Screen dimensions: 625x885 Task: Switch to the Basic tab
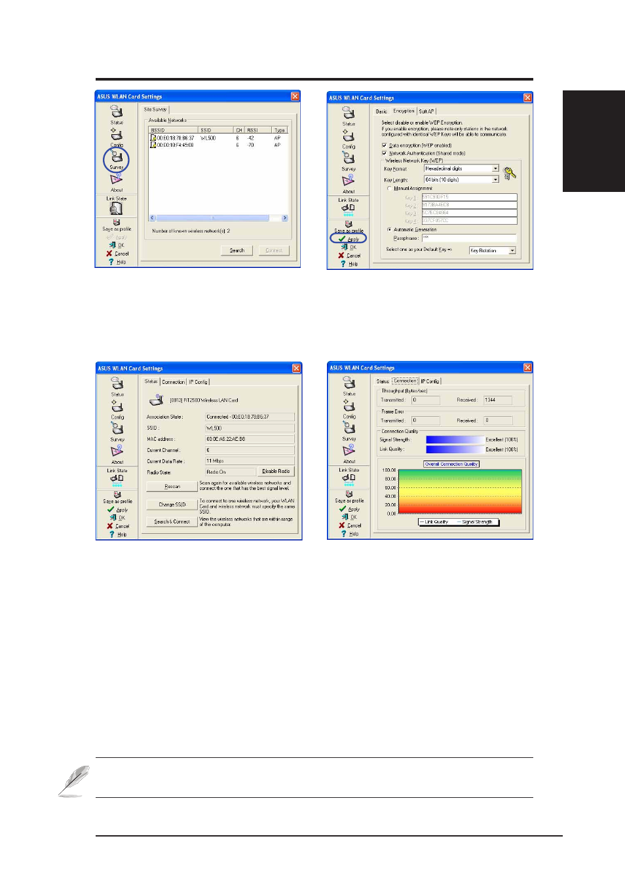381,111
